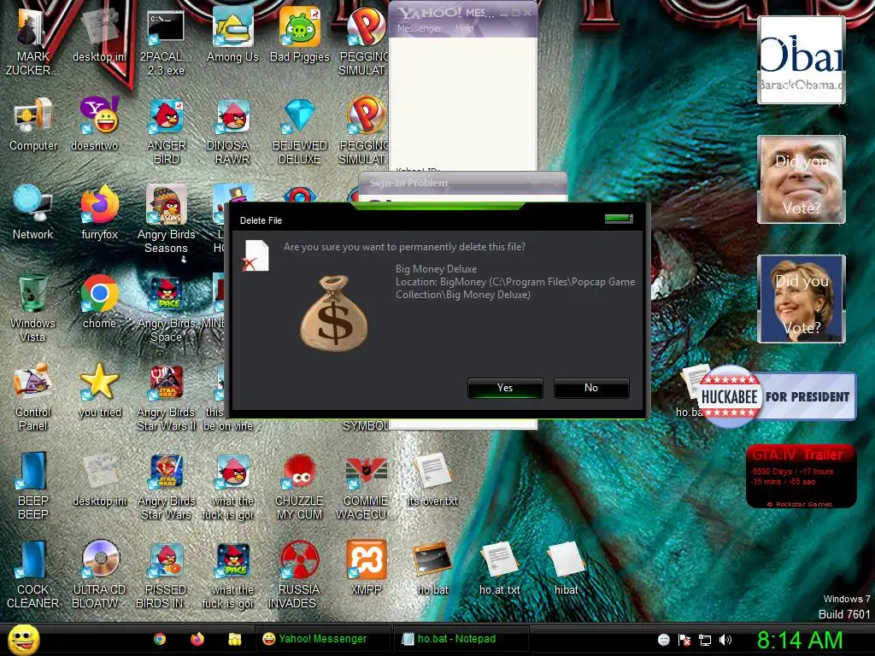Select the you tried star icon
The image size is (875, 656).
coord(99,389)
